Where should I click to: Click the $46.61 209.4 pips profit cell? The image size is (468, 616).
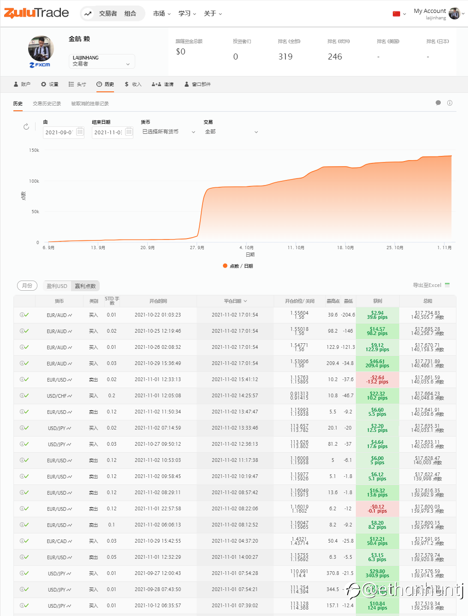point(378,363)
